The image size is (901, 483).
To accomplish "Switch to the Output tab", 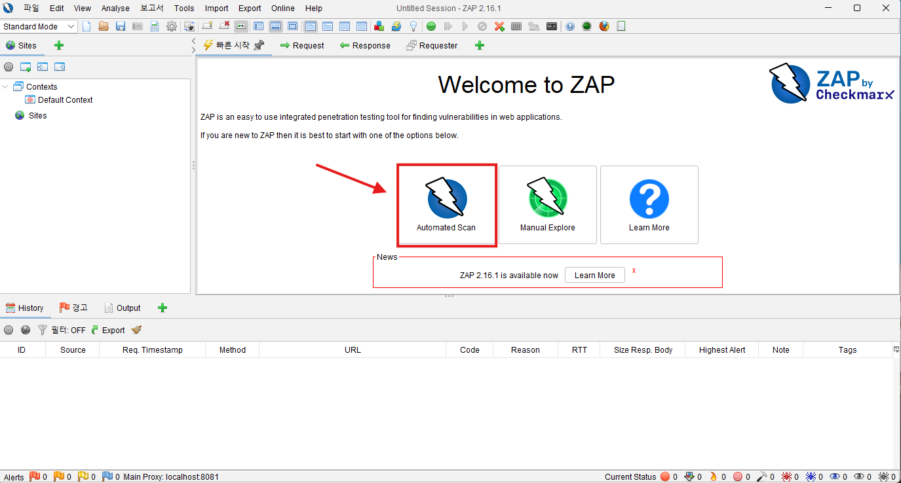I will pyautogui.click(x=123, y=308).
